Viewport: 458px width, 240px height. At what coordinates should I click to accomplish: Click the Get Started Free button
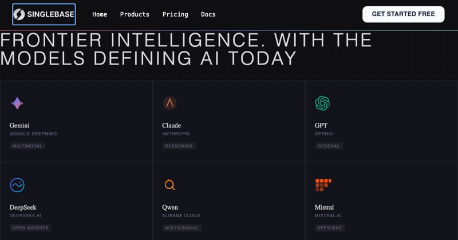point(404,14)
